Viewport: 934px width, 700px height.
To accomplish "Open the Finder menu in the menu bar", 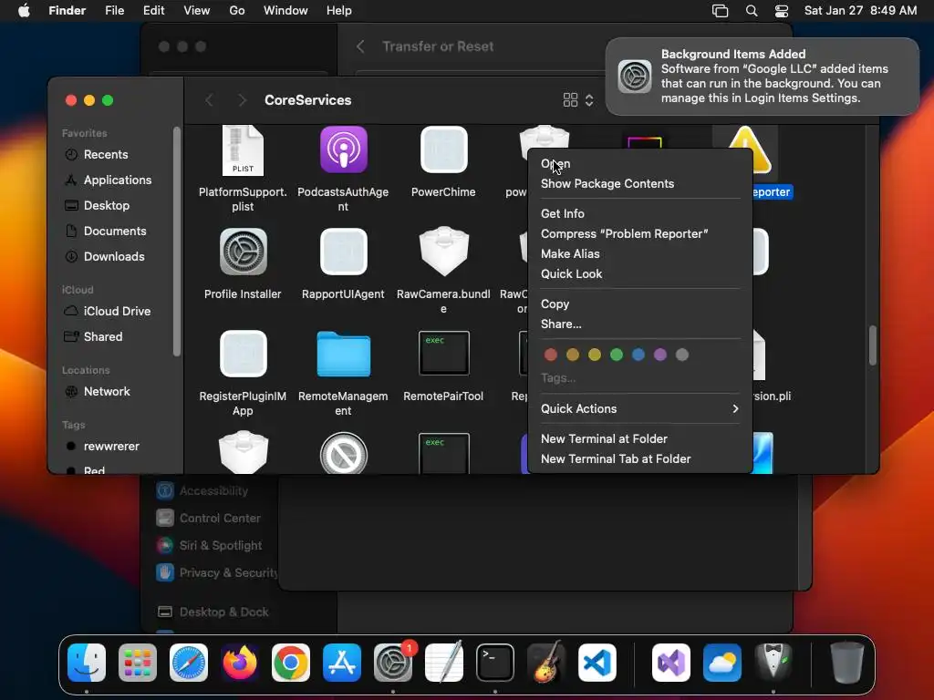I will [67, 11].
